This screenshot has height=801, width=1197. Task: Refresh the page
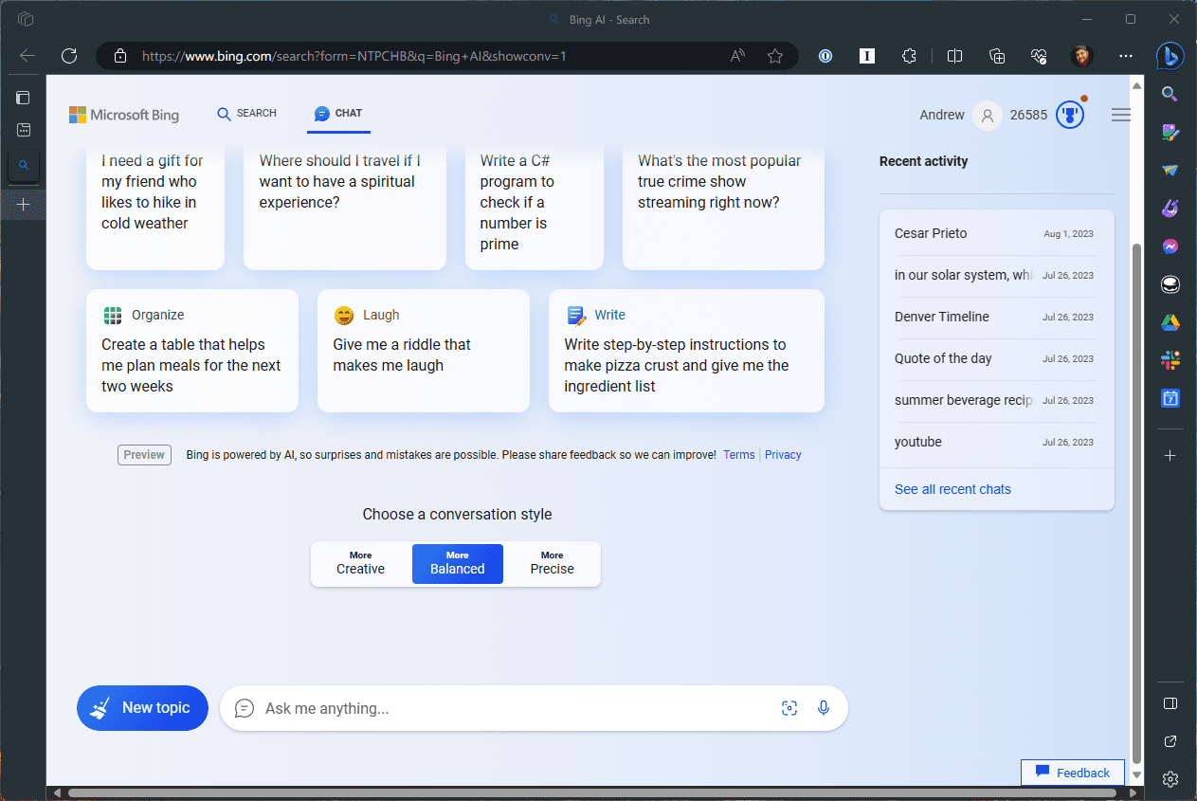69,56
